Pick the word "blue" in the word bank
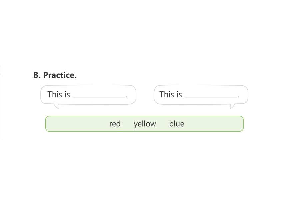Image resolution: width=291 pixels, height=204 pixels. [176, 124]
